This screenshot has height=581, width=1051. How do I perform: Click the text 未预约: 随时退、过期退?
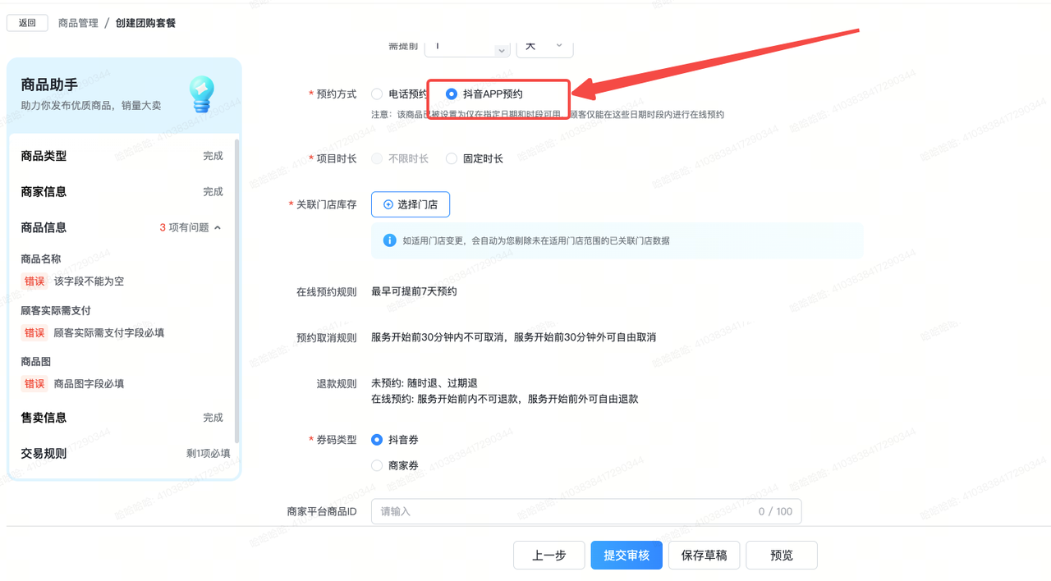coord(425,383)
